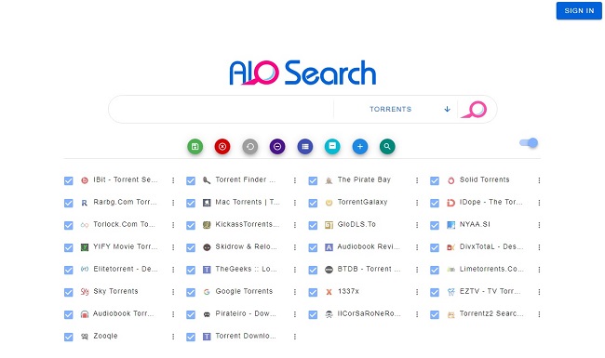This screenshot has height=358, width=605.
Task: Click the gray reset arrow icon
Action: pyautogui.click(x=250, y=146)
